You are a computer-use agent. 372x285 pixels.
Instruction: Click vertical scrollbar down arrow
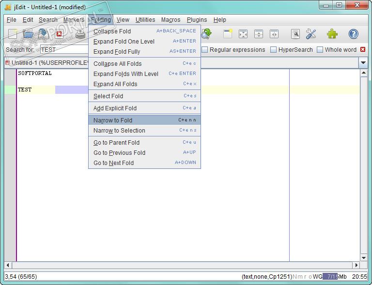(x=364, y=257)
